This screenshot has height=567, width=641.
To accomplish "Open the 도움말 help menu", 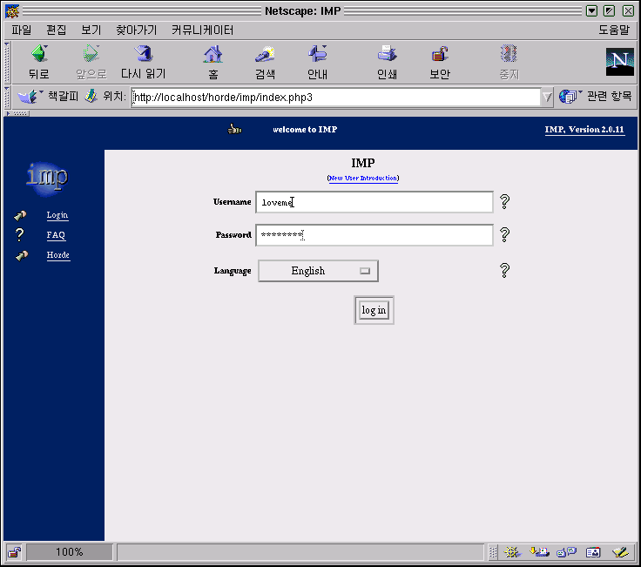I will click(x=614, y=30).
